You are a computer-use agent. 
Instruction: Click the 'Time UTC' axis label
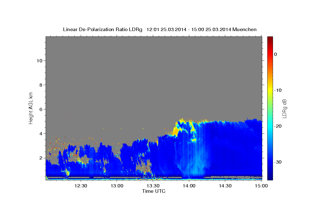tap(154, 191)
